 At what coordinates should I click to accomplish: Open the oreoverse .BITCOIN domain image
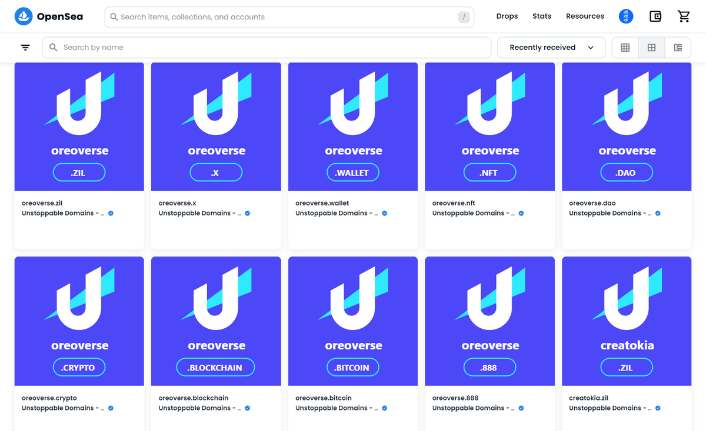(x=353, y=321)
